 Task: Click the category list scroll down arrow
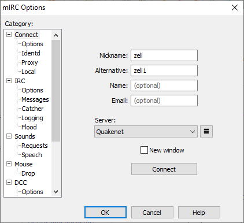point(56,192)
